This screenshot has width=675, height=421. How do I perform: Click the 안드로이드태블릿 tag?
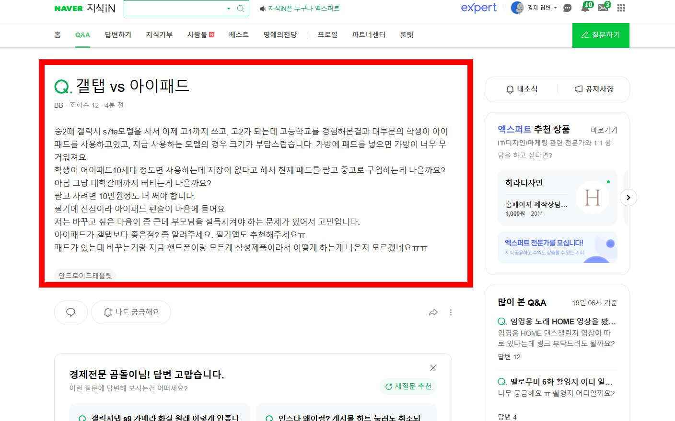(85, 276)
